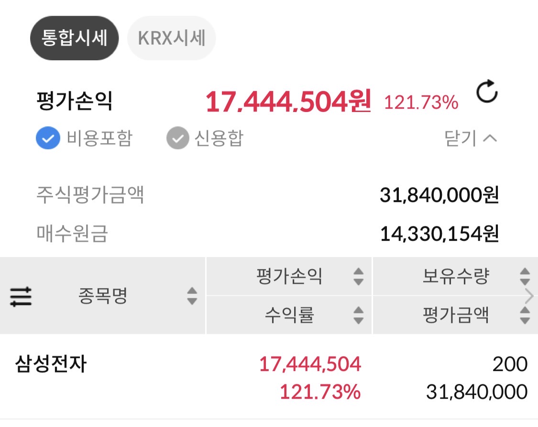This screenshot has width=538, height=427.
Task: Sort holdings by 평가금액 arrows
Action: pos(525,315)
